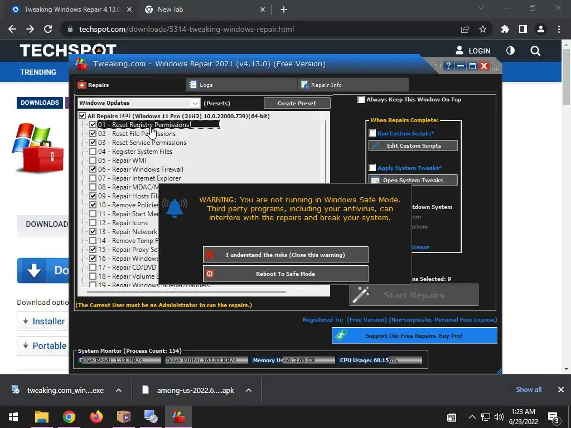
Task: Close the Chrome downloads bar
Action: pos(561,390)
